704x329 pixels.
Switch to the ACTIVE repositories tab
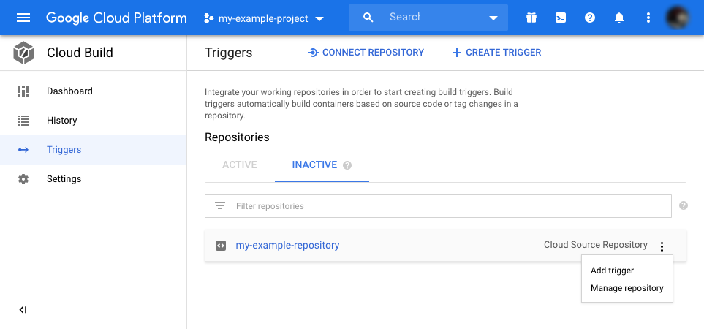pyautogui.click(x=240, y=164)
